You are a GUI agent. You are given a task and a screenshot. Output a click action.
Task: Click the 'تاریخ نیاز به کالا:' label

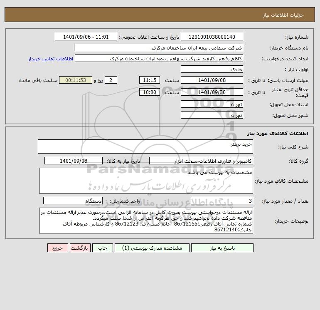coord(124,161)
